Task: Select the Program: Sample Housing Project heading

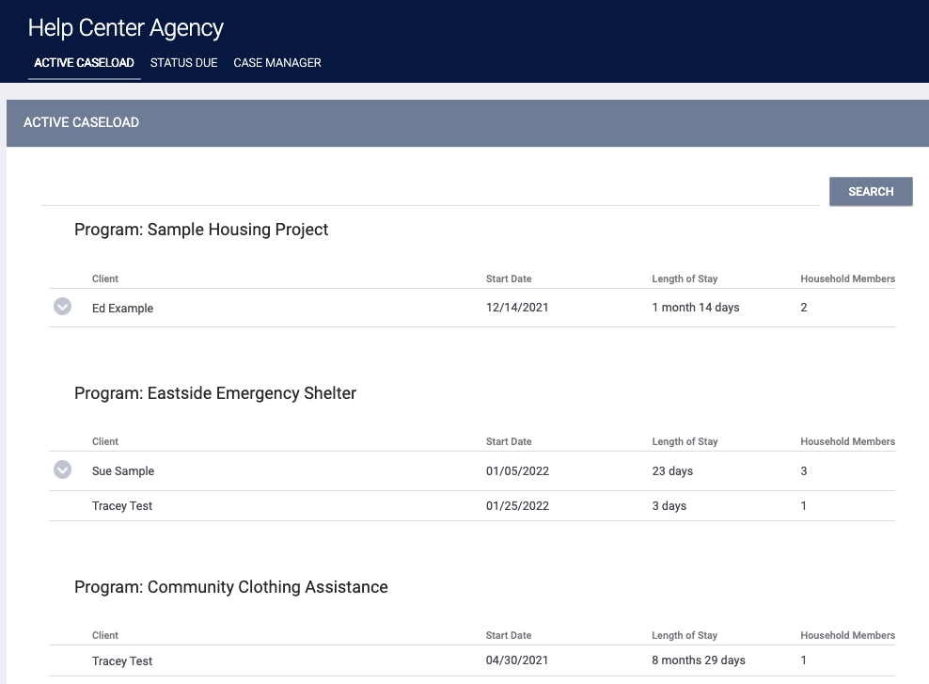Action: pos(201,230)
